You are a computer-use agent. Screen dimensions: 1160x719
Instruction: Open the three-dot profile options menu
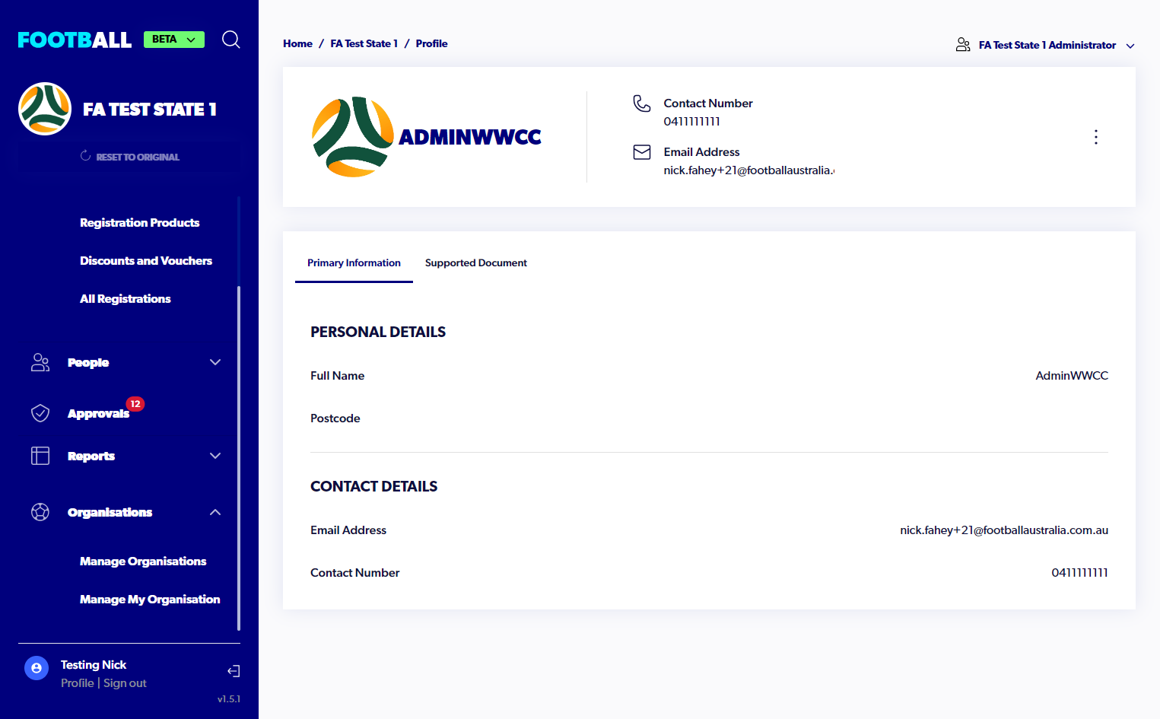(x=1096, y=137)
